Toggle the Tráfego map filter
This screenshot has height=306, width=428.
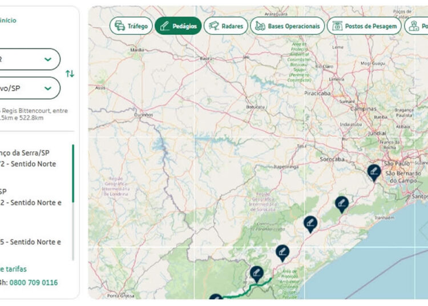[131, 26]
